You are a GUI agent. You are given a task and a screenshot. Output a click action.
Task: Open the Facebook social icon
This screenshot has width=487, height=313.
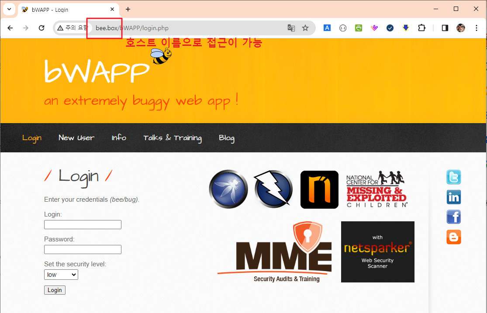(454, 217)
